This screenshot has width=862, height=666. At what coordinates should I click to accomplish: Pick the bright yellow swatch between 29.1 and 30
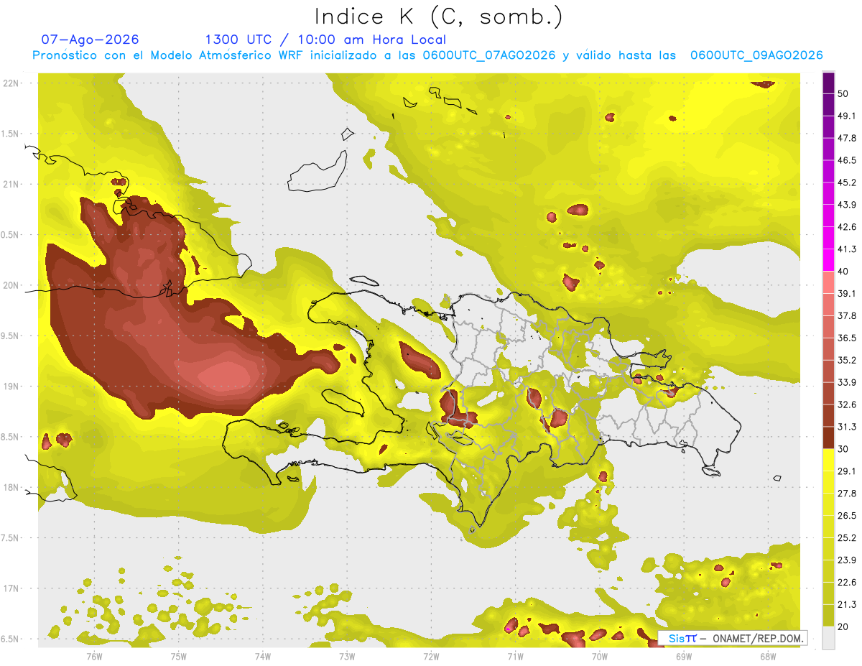pyautogui.click(x=828, y=460)
